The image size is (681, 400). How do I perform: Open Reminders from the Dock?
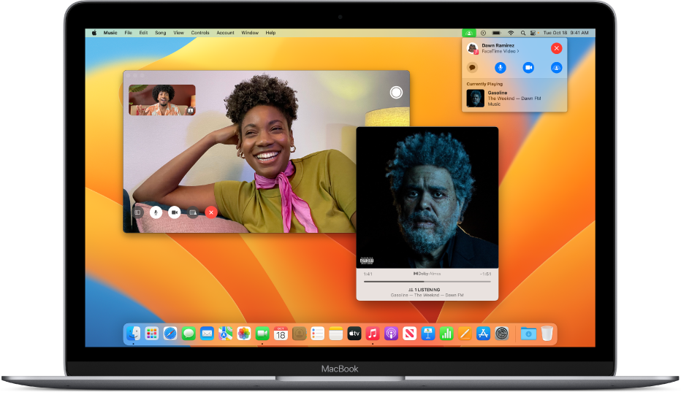(x=317, y=334)
